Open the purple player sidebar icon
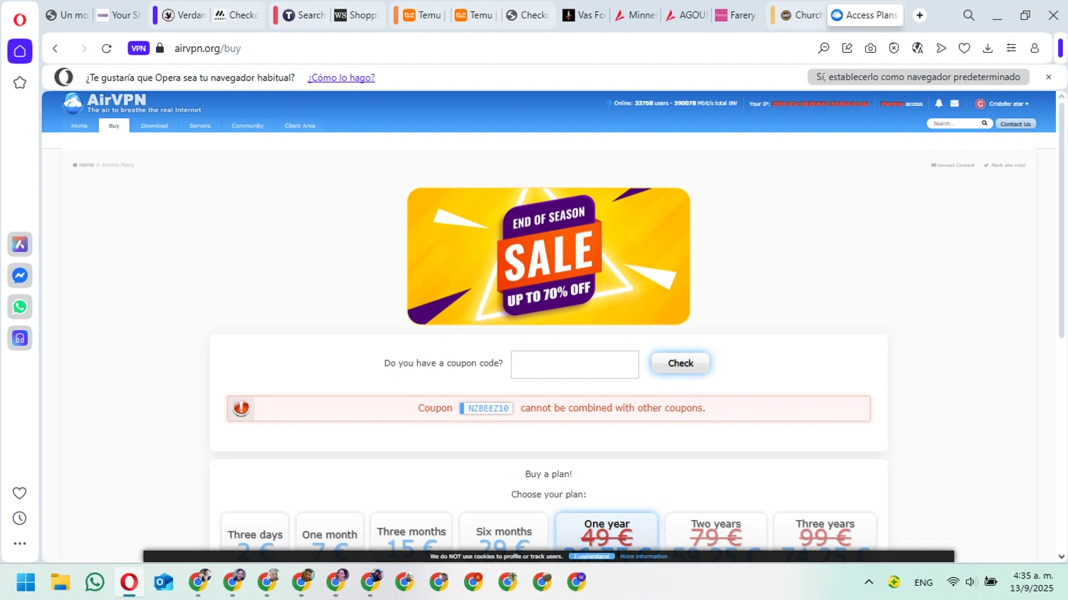 20,338
